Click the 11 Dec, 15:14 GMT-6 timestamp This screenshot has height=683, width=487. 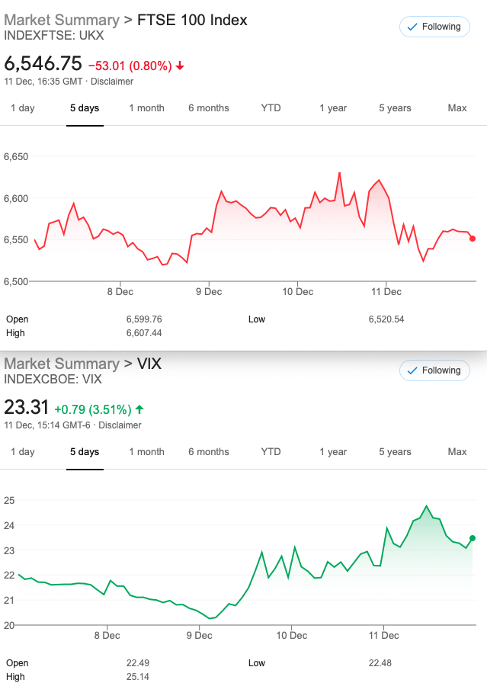[47, 425]
